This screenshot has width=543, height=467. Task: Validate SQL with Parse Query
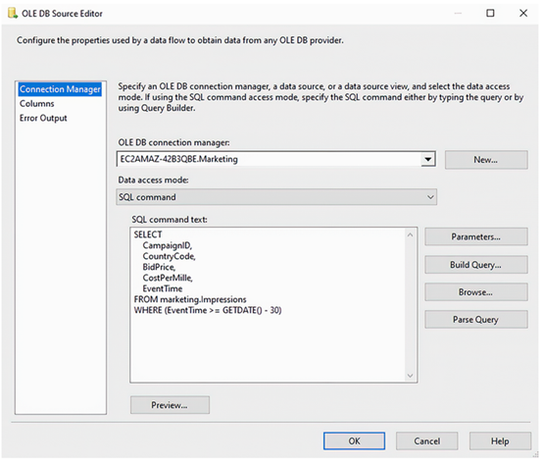pos(476,319)
